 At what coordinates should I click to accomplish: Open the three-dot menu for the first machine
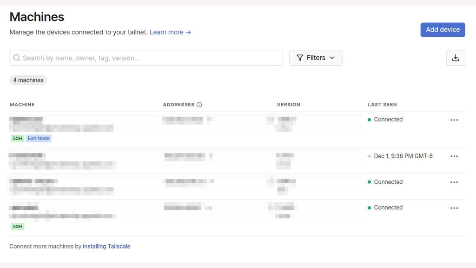(454, 120)
